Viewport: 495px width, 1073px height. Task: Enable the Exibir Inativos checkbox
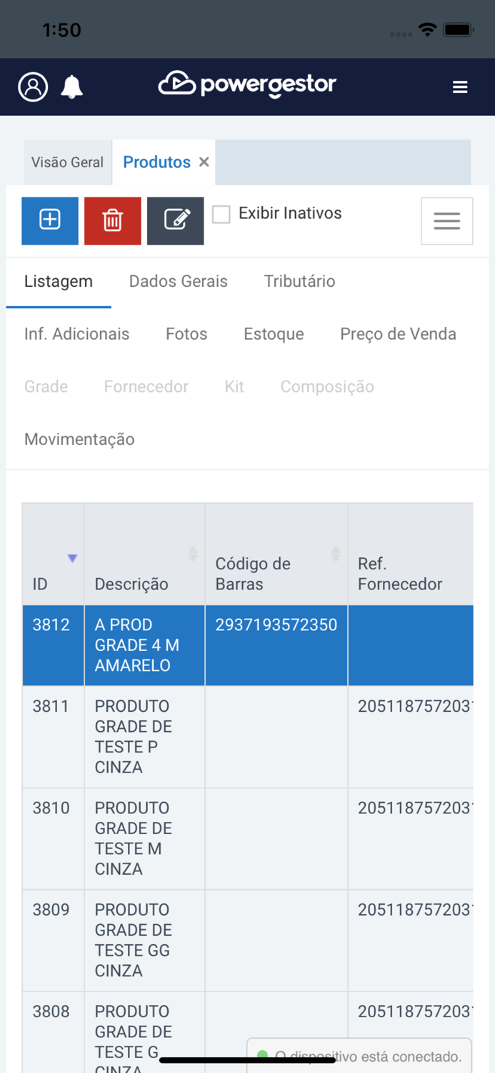(x=221, y=213)
